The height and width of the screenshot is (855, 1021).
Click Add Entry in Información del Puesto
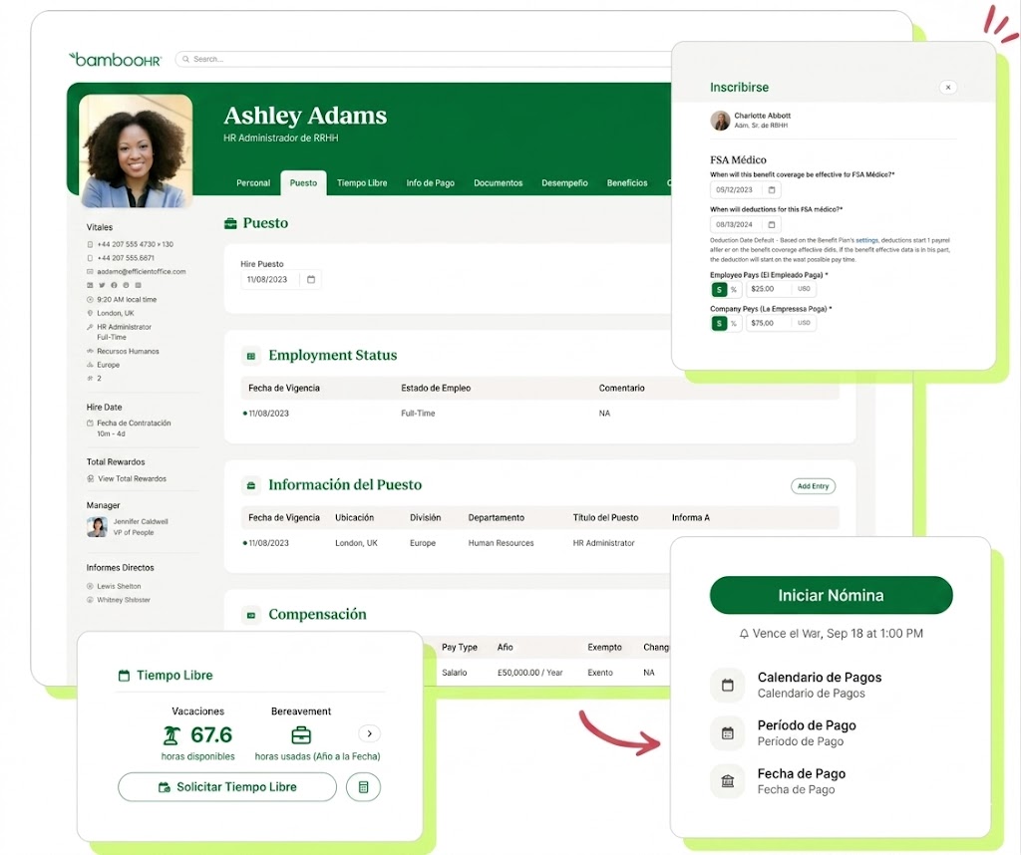tap(813, 486)
